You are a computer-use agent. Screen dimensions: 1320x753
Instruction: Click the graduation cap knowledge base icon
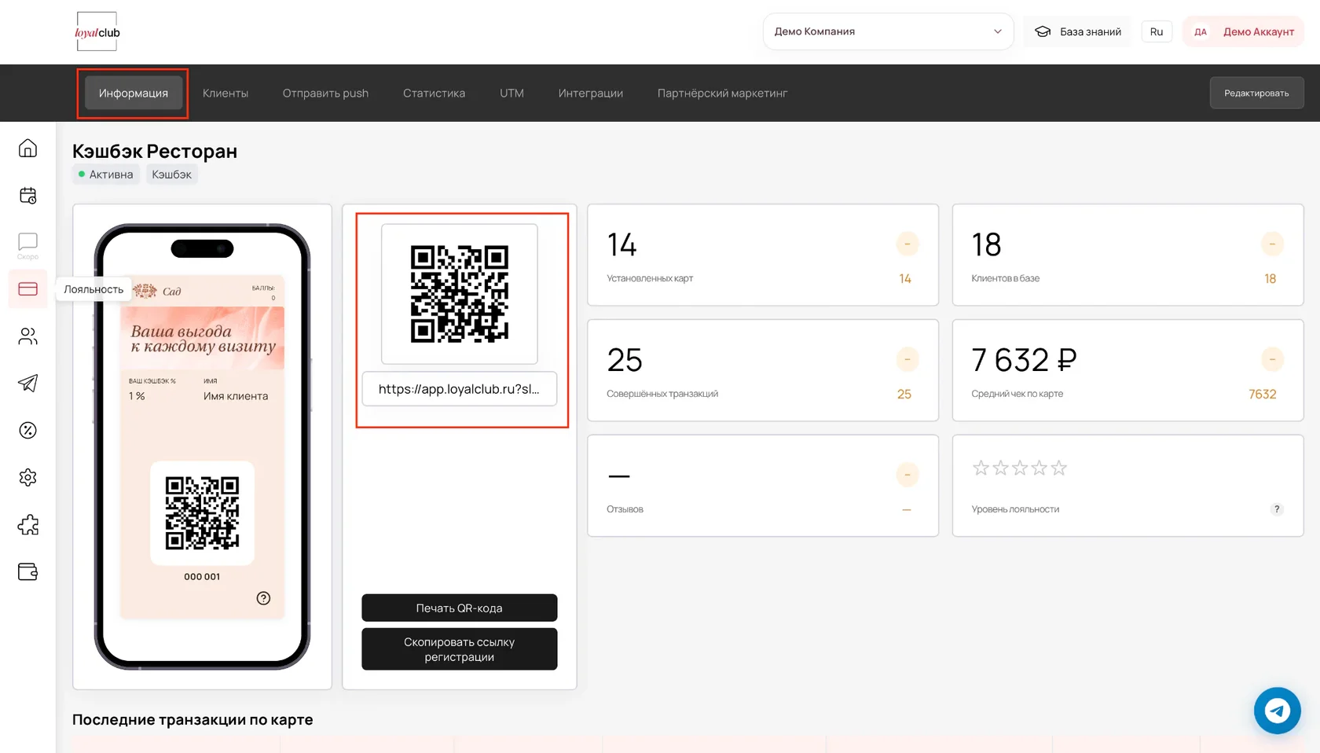click(x=1043, y=31)
